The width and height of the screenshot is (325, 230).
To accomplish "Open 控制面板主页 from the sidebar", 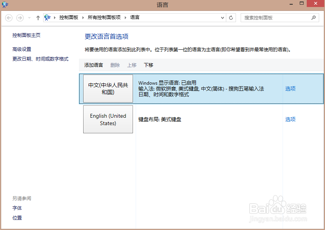I will click(x=26, y=35).
